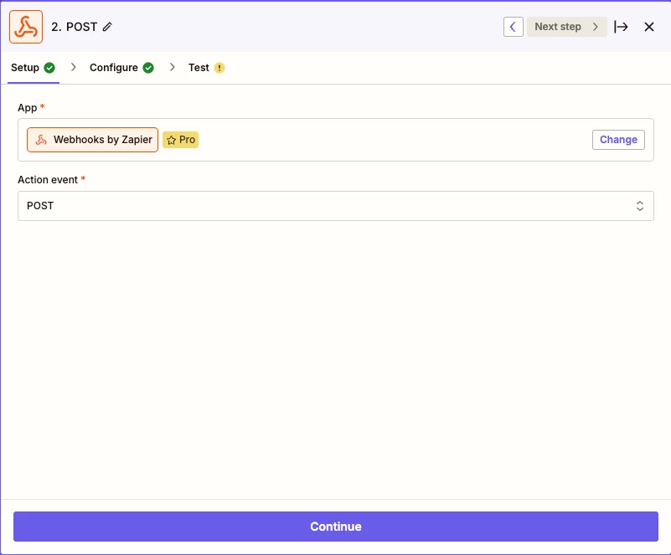The width and height of the screenshot is (671, 555).
Task: Click the Webhooks app icon in header
Action: tap(26, 27)
